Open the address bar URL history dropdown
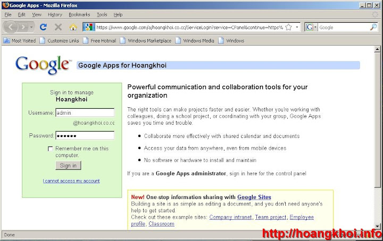The width and height of the screenshot is (383, 241). point(297,27)
